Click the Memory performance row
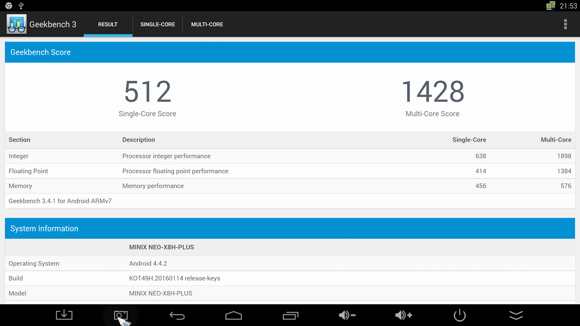The width and height of the screenshot is (580, 326). 290,186
